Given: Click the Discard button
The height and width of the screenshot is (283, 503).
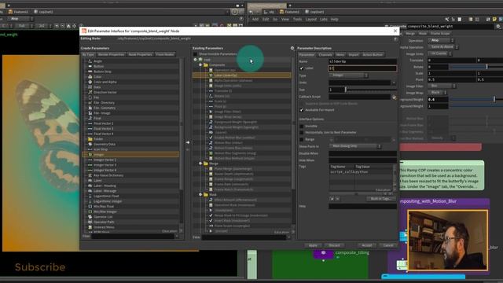Looking at the screenshot, I should [x=334, y=245].
